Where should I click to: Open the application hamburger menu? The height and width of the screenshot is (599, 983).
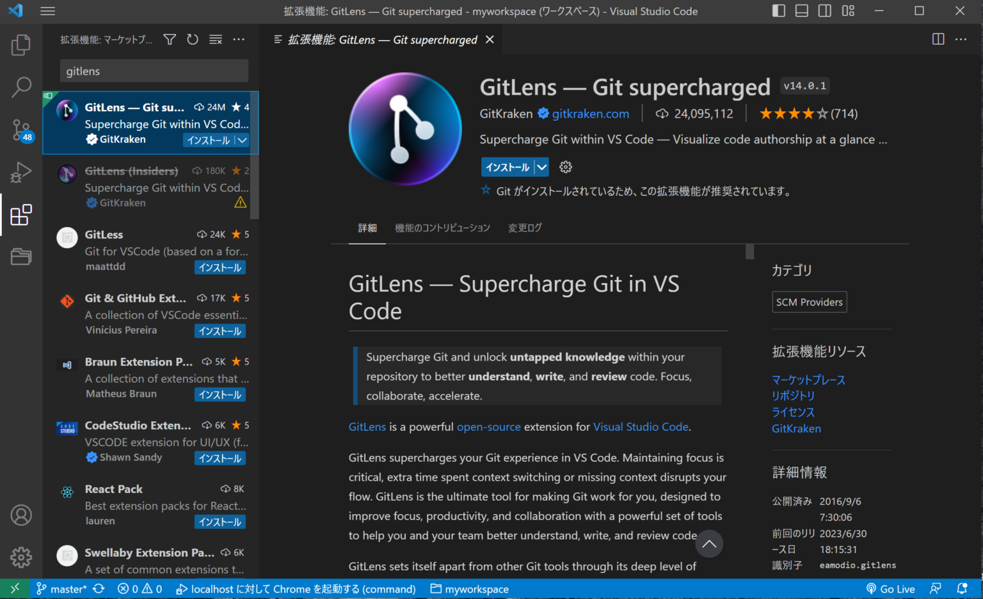(47, 10)
